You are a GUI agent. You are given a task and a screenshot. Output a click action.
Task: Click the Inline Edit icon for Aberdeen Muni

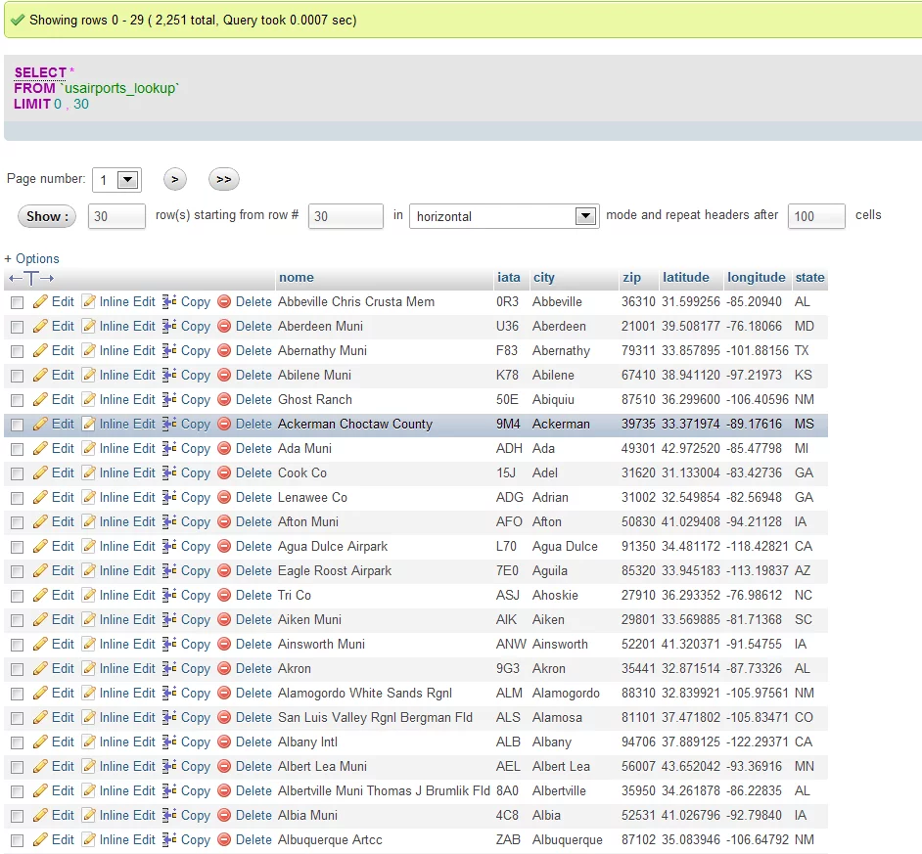89,327
